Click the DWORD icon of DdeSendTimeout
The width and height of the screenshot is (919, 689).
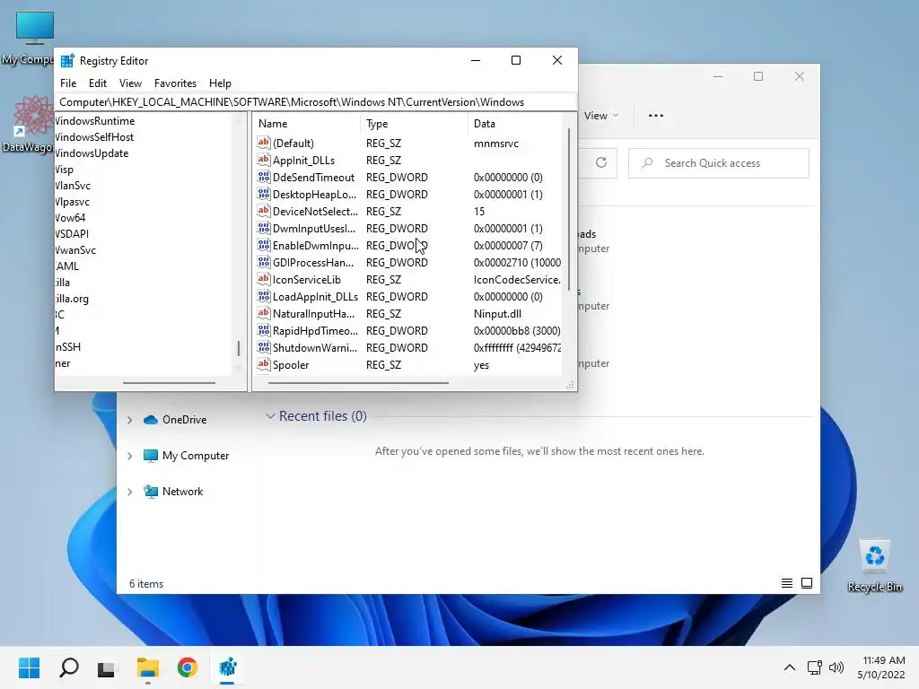click(264, 177)
